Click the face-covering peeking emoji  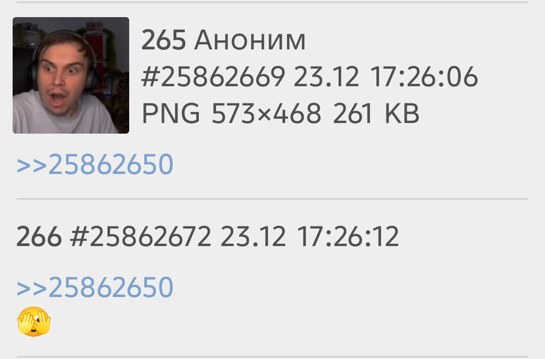coord(34,322)
